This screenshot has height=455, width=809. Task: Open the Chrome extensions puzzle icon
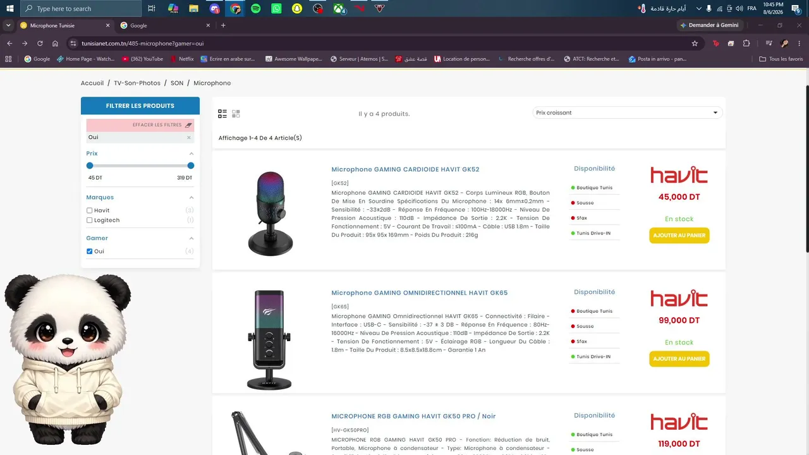(x=746, y=44)
